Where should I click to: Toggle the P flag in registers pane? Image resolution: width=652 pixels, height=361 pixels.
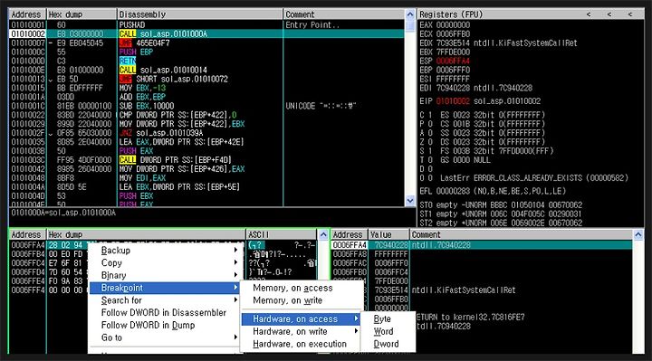click(430, 124)
